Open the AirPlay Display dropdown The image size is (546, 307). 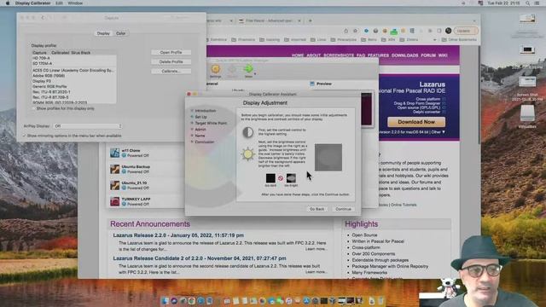87,126
